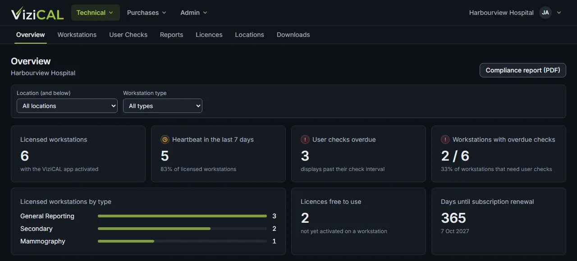Click the 2 / 6 overdue workstations value
The width and height of the screenshot is (577, 261).
coord(455,156)
